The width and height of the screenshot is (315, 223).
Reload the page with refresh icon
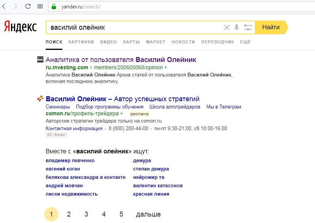pyautogui.click(x=28, y=6)
